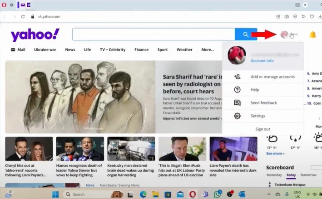Viewport: 322px width, 199px height.
Task: Open Mail from navigation bar
Action: coord(18,49)
